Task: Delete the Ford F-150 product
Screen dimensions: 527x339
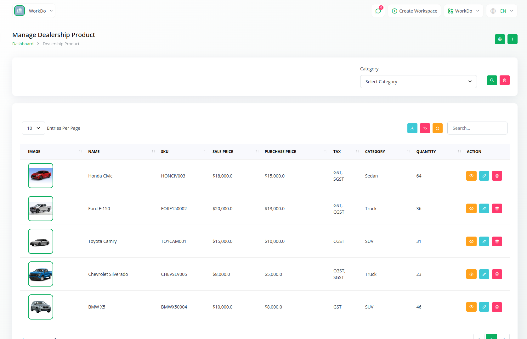Action: [x=497, y=209]
